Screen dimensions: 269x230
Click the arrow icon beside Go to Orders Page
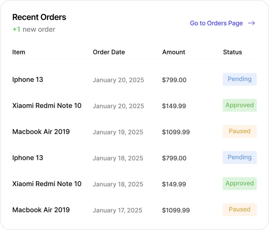click(251, 23)
